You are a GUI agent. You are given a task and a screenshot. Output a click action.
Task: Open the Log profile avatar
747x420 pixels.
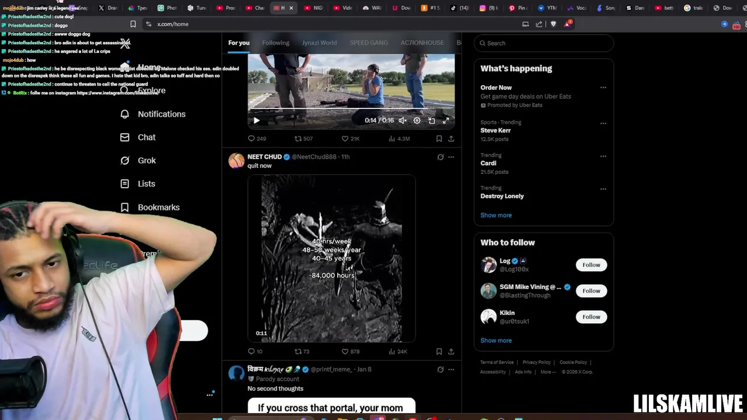click(488, 265)
